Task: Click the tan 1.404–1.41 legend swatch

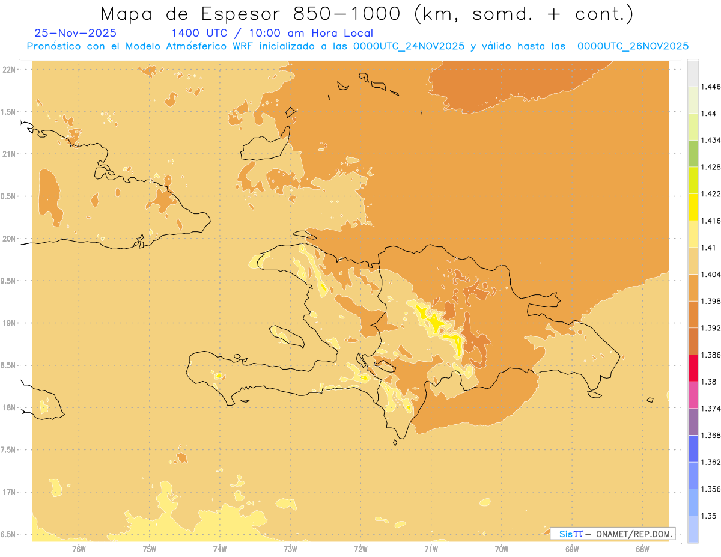Action: pos(693,261)
